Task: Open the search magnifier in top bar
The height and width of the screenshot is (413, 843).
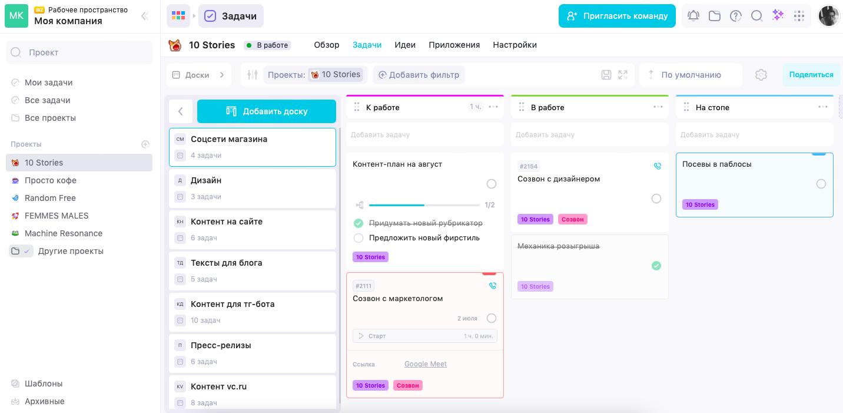Action: click(756, 16)
